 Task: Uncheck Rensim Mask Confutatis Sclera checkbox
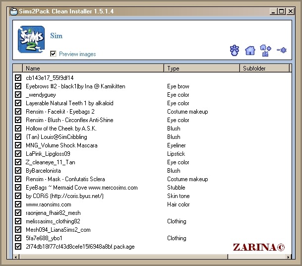[x=18, y=179]
